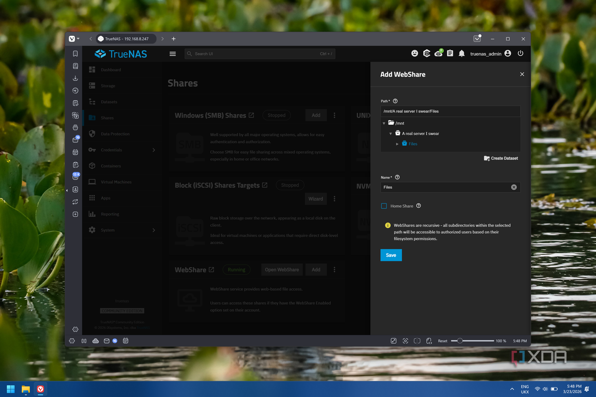Click Add in the Windows (SMB) Shares card
Screen dimensions: 596x397
coord(316,115)
